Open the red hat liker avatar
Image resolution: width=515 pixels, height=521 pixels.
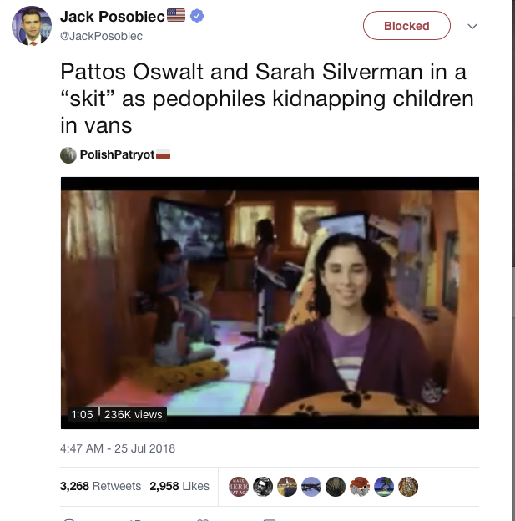tap(360, 487)
